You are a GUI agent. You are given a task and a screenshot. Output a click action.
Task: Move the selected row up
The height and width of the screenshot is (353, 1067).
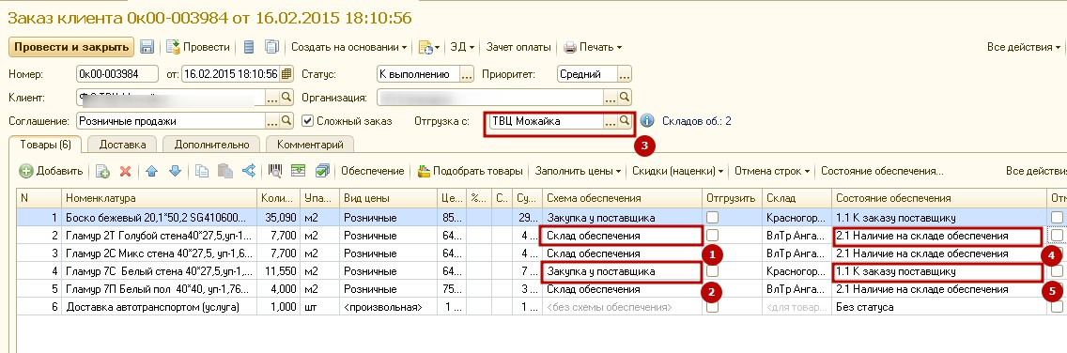point(152,171)
